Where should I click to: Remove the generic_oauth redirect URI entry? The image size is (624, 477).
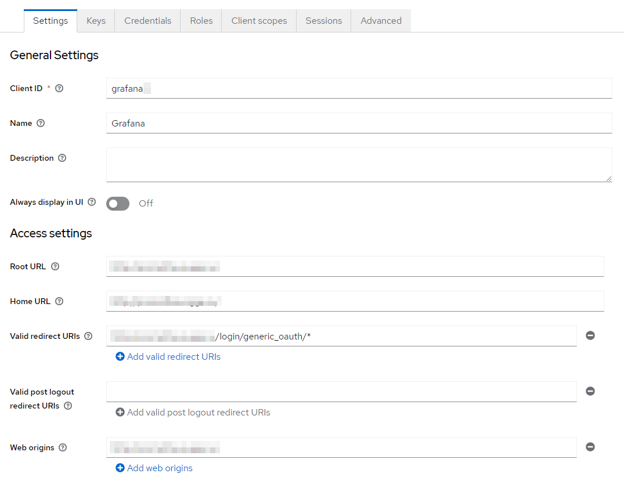click(590, 336)
